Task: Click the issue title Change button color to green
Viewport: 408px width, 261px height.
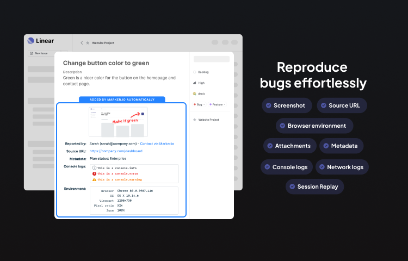Action: point(106,63)
